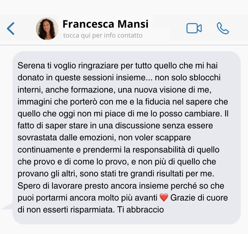Tap 'tocca qui per info contatto'
Screen dimensions: 248x234
click(103, 36)
